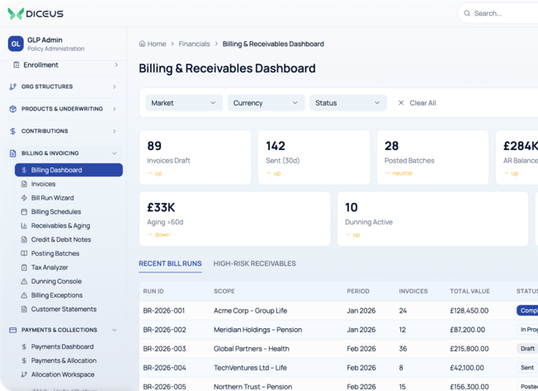The height and width of the screenshot is (391, 538).
Task: Click the Enrollment clipboard icon
Action: tap(17, 65)
